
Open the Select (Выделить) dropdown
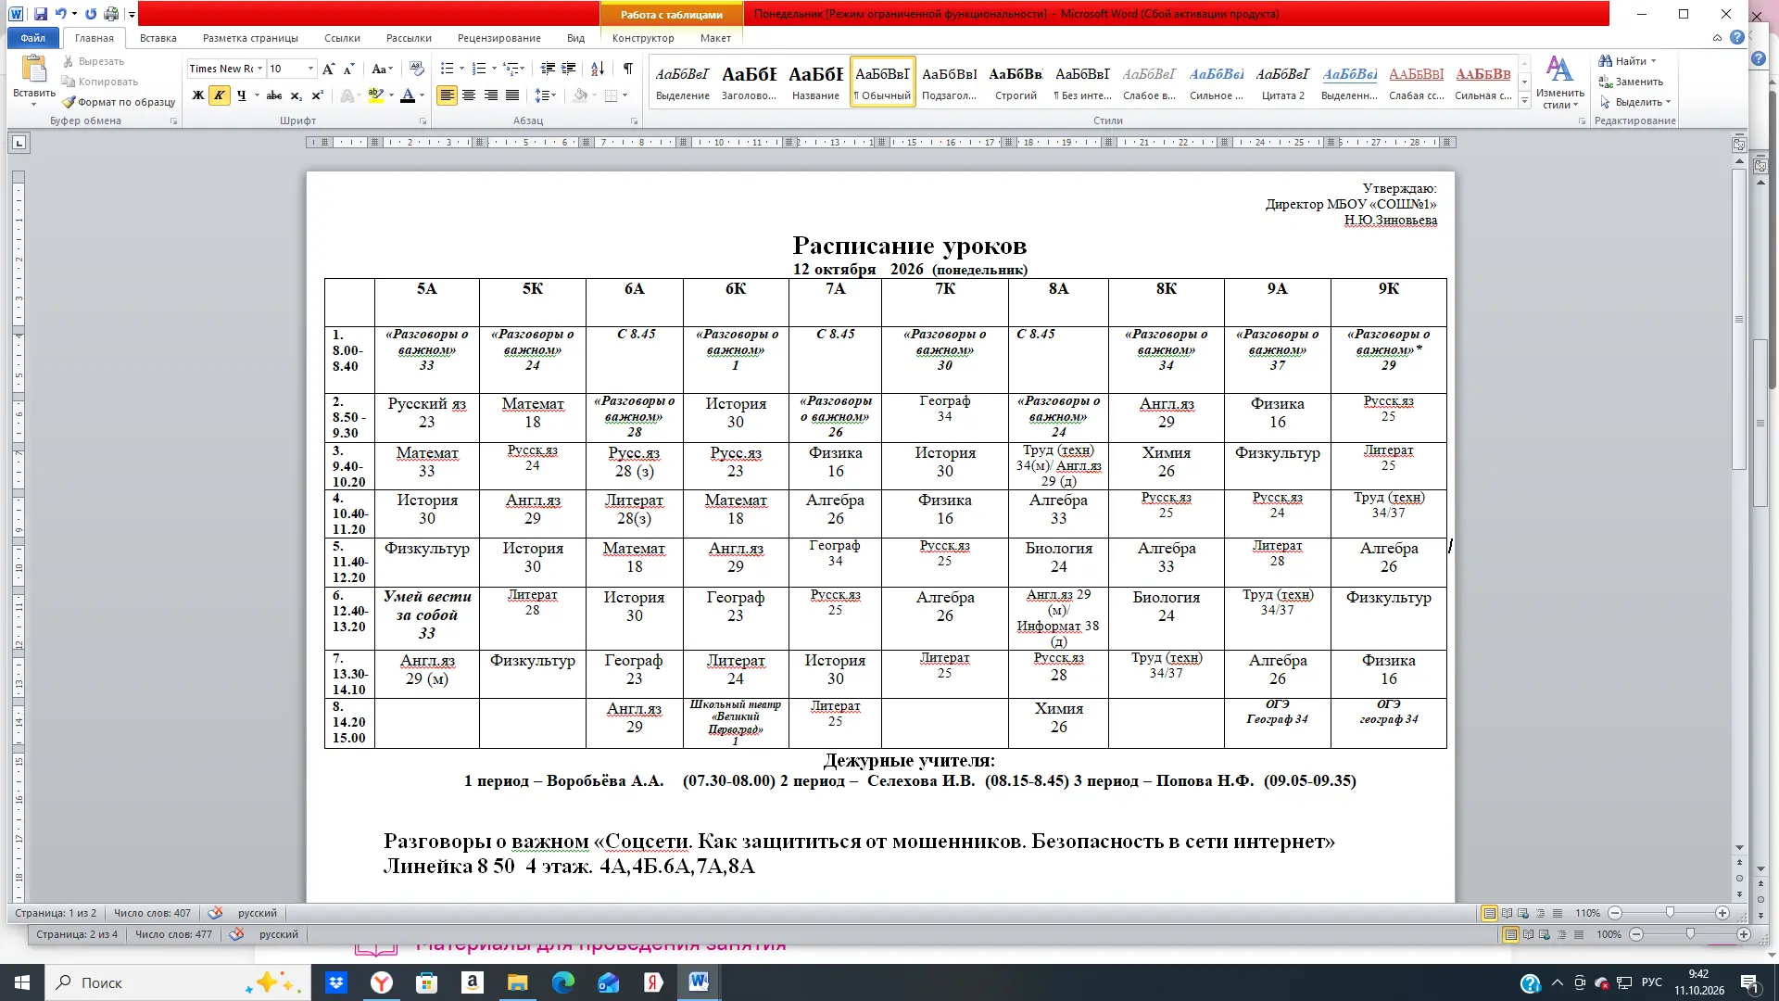[1635, 102]
